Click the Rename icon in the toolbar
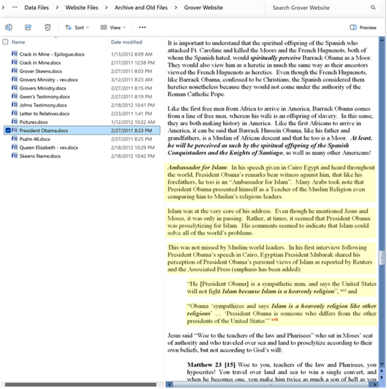The image size is (387, 389). [x=9, y=27]
